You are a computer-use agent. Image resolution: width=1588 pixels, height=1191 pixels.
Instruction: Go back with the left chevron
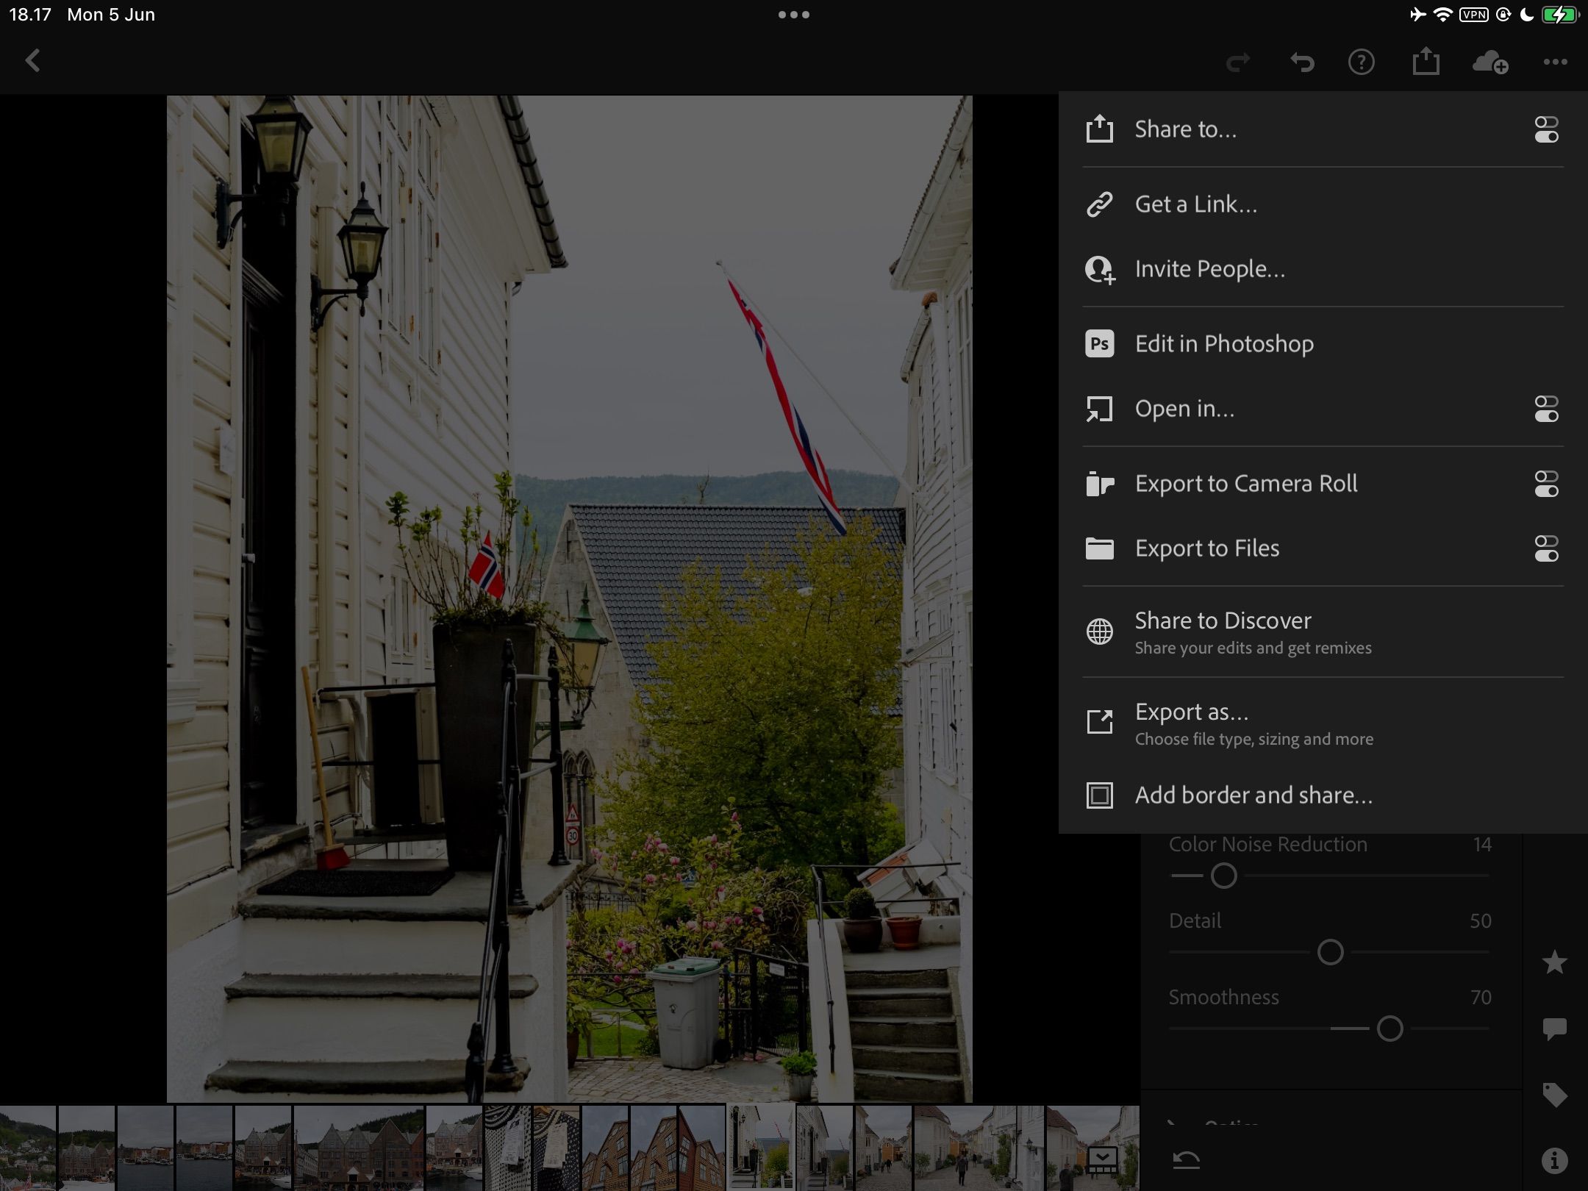pos(32,61)
